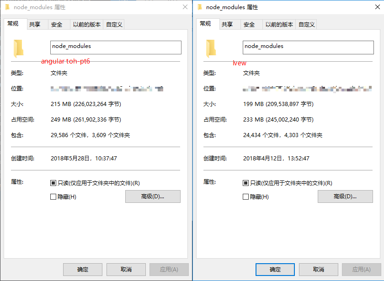The height and width of the screenshot is (281, 384).
Task: Open 高级(D)... settings in the right dialog
Action: tap(345, 196)
